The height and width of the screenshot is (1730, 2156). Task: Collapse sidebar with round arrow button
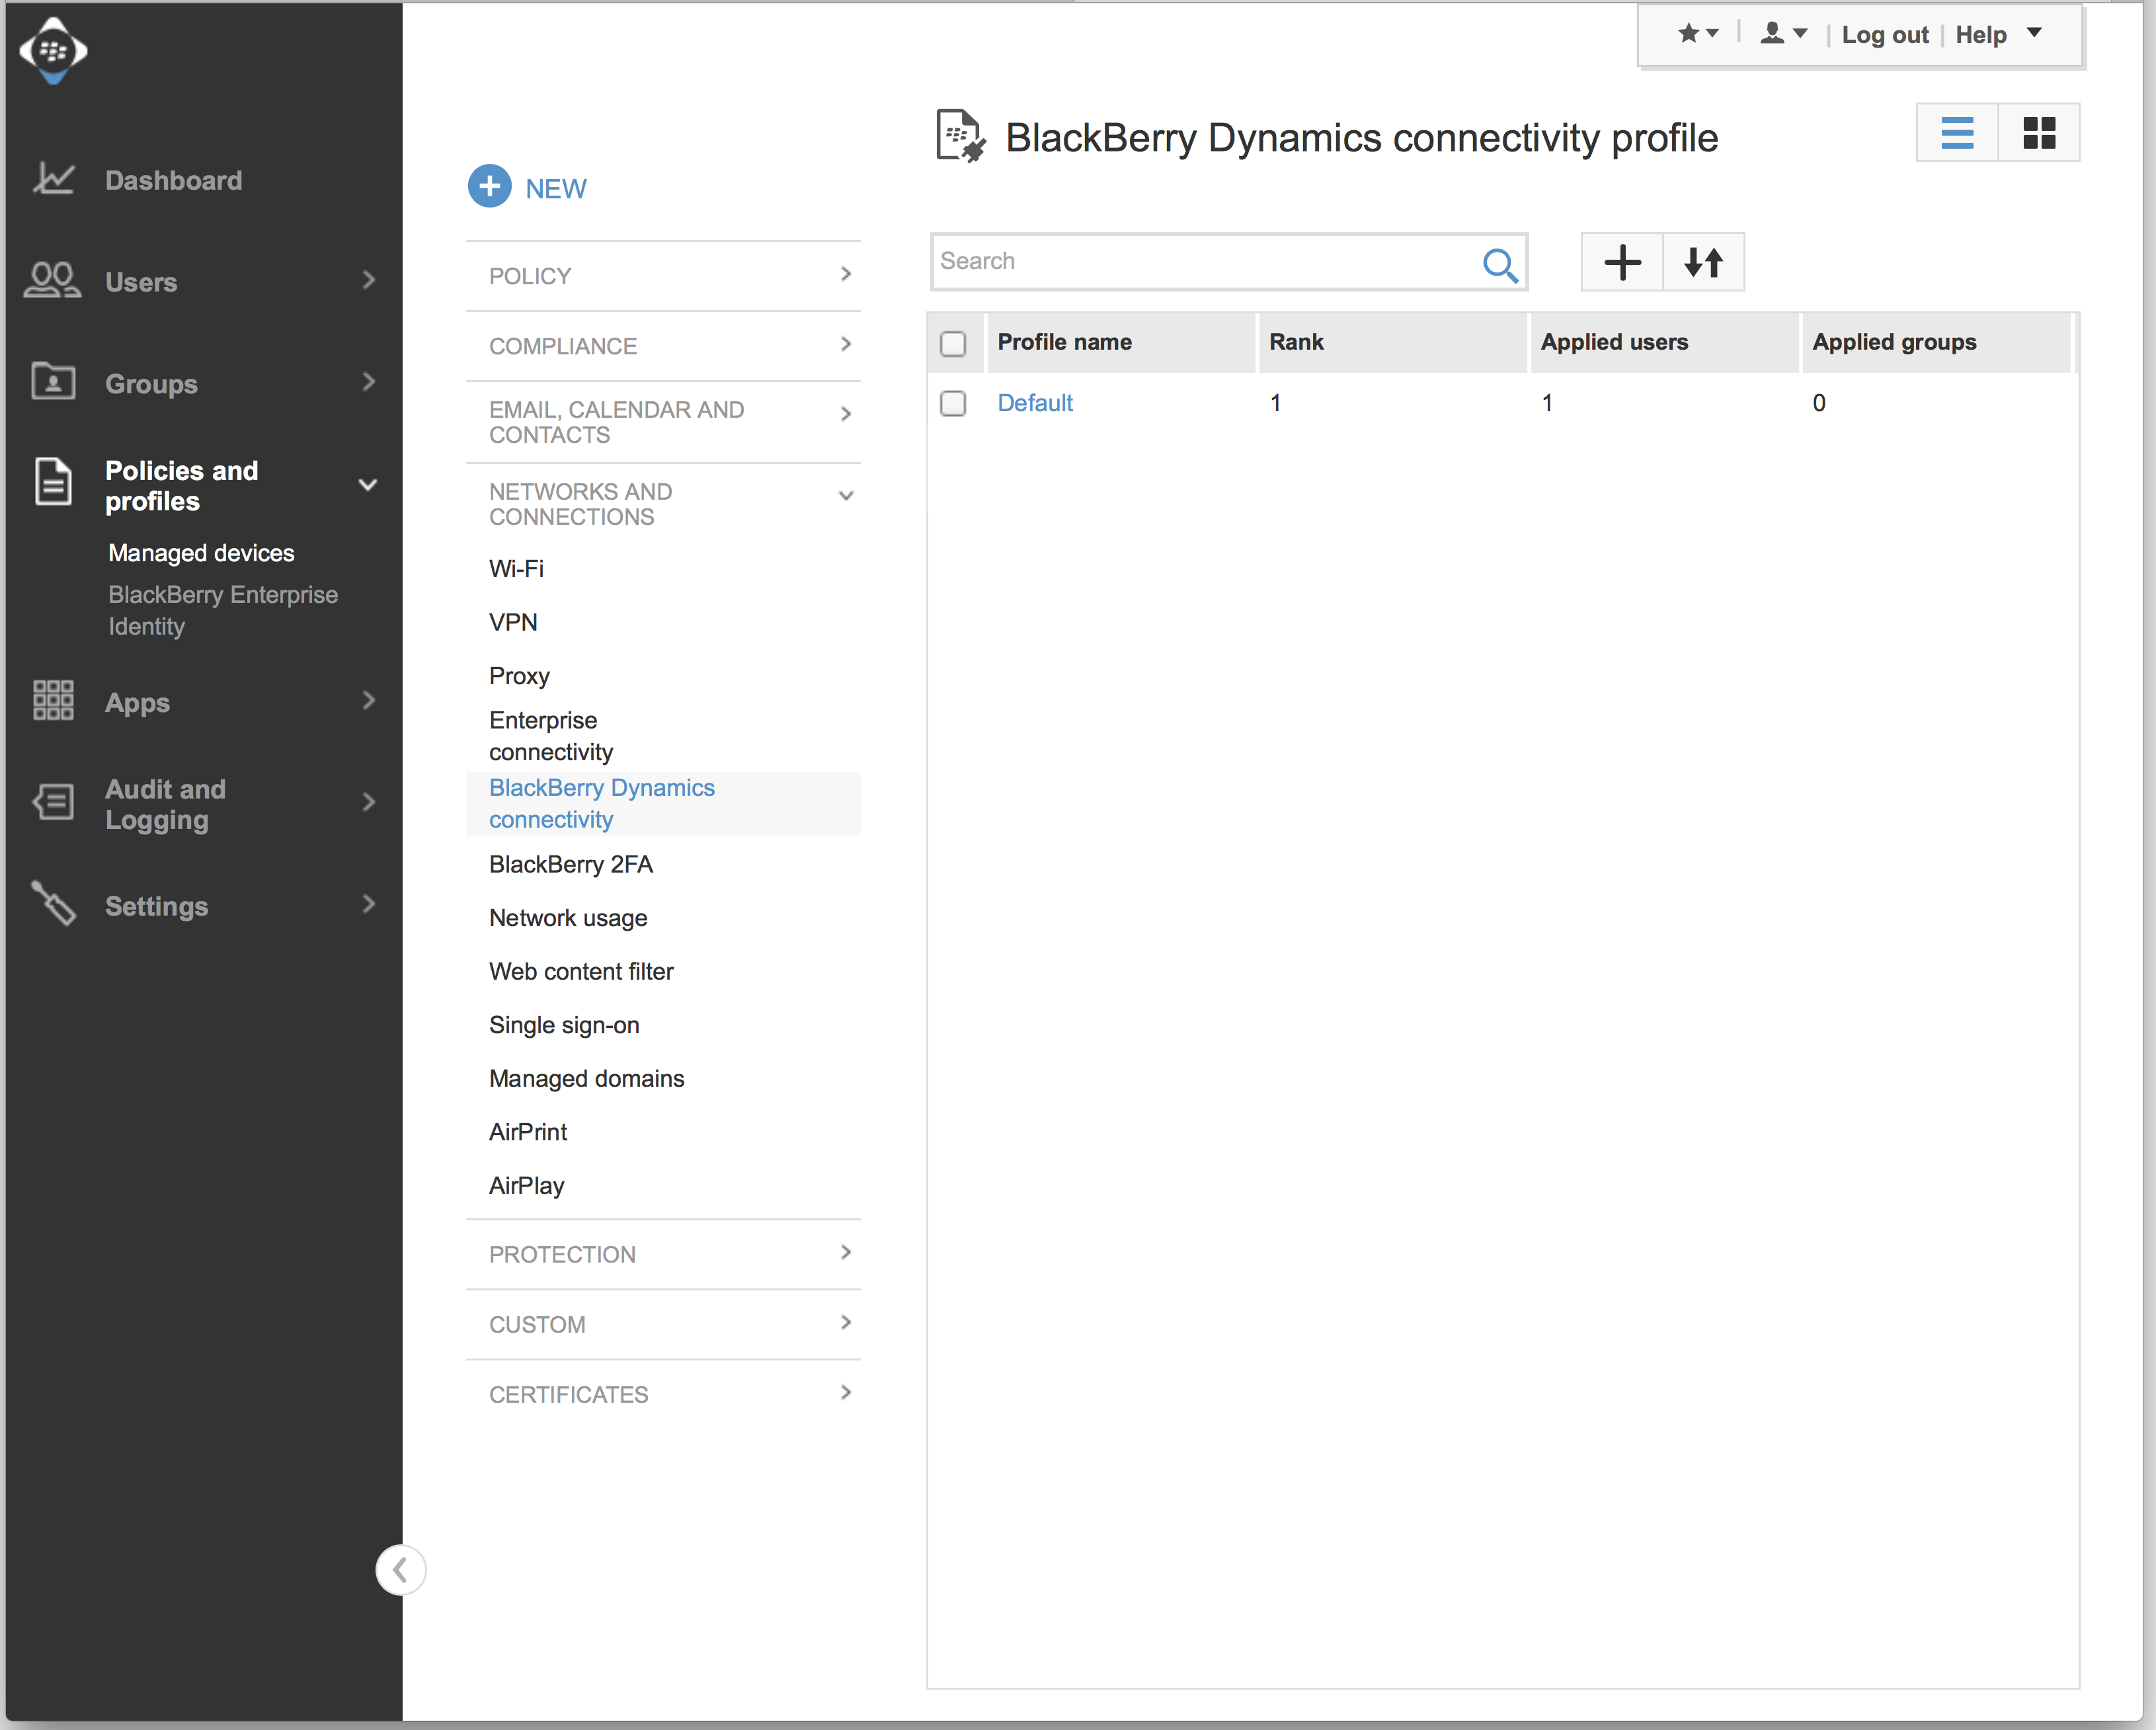(x=400, y=1569)
